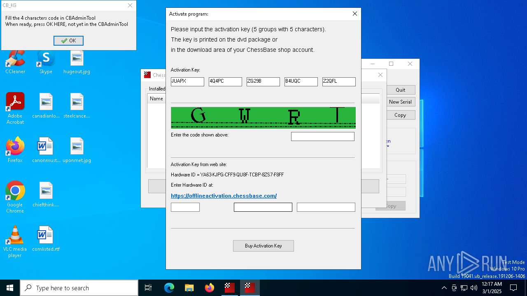Select uponmet.jpg desktop file
The height and width of the screenshot is (296, 527).
[77, 150]
